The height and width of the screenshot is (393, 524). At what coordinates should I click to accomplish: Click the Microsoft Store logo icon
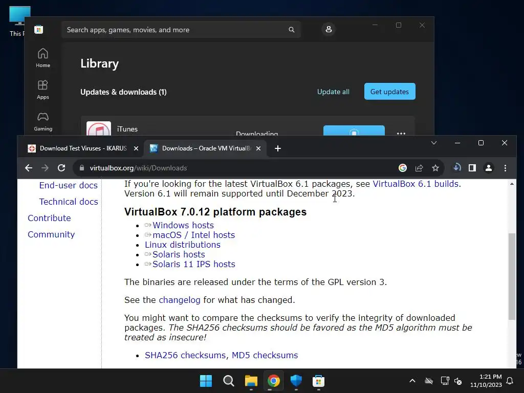pos(39,30)
